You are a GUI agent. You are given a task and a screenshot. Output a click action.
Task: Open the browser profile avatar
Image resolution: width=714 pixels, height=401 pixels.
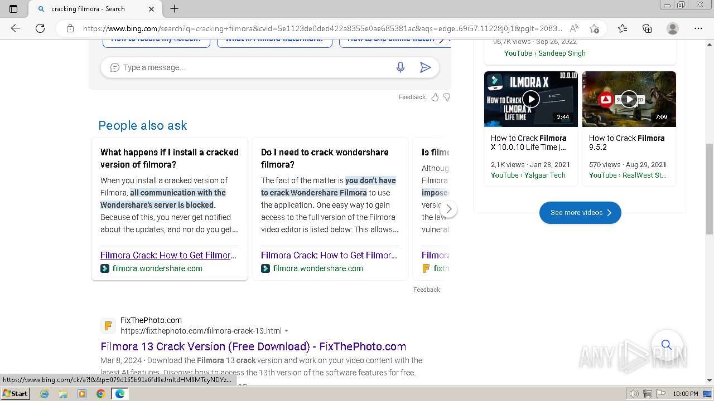[x=673, y=28]
